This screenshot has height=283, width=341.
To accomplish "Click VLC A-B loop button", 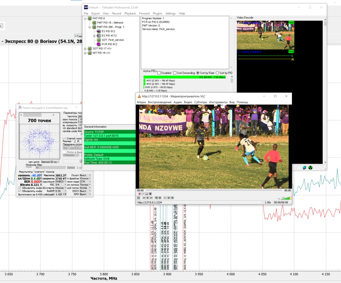I will click(147, 194).
